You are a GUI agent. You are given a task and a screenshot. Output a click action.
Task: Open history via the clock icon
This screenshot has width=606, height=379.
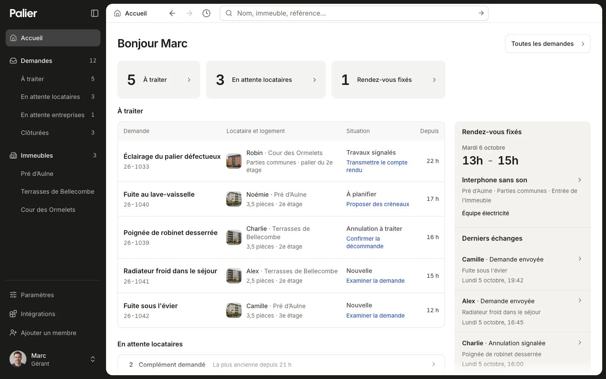tap(206, 13)
